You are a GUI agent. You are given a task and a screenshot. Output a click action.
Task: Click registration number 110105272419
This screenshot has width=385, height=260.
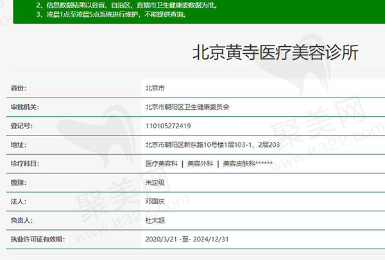[168, 126]
